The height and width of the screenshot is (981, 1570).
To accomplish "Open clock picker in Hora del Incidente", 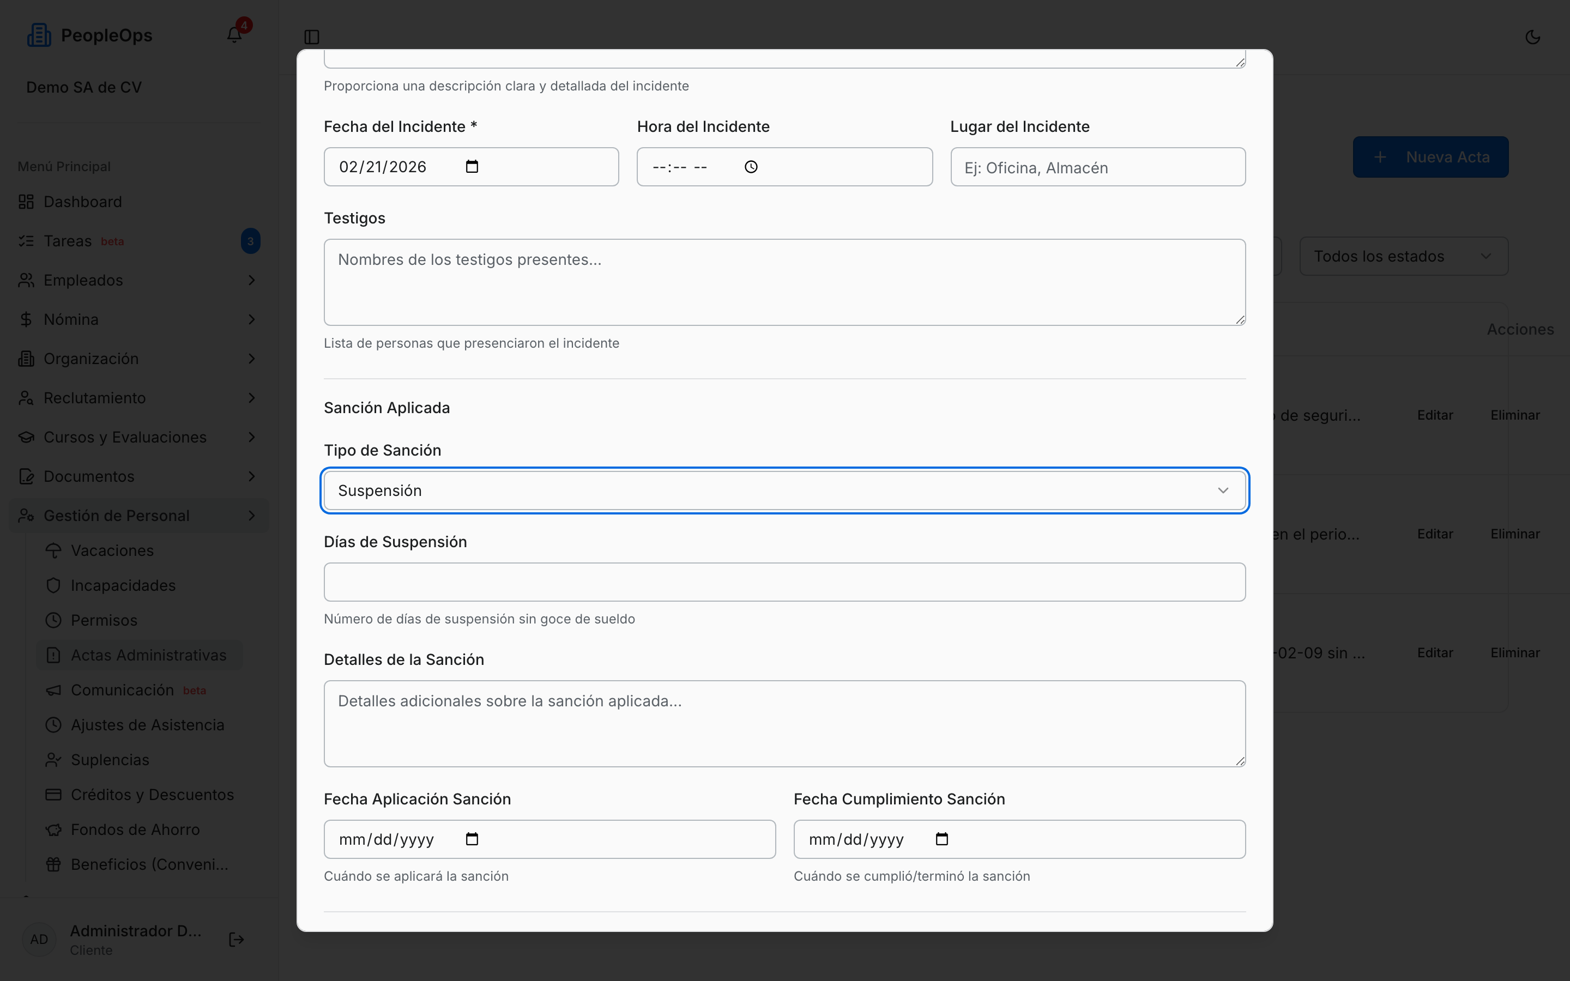I will [751, 167].
